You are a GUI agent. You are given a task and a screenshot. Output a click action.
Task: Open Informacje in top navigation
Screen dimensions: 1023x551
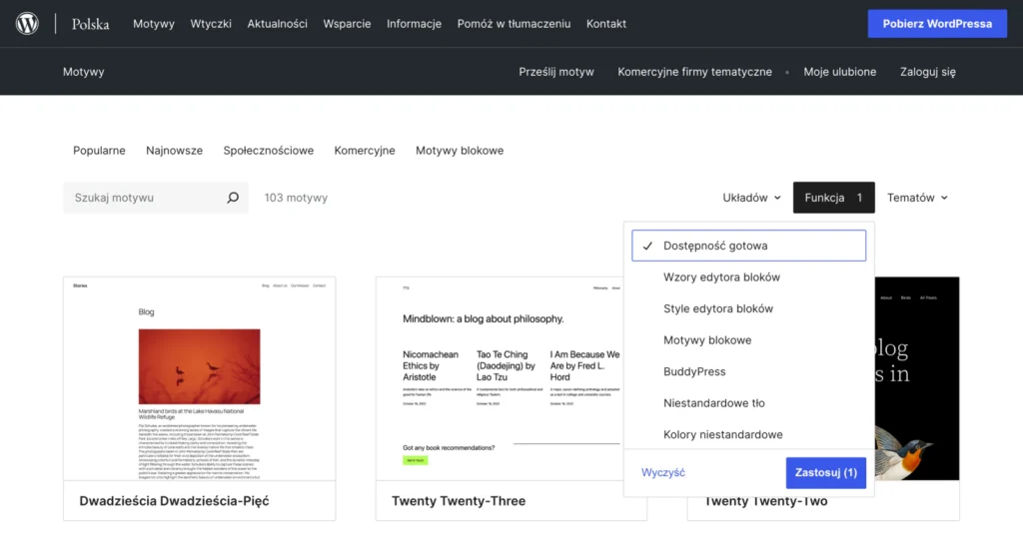pos(414,24)
